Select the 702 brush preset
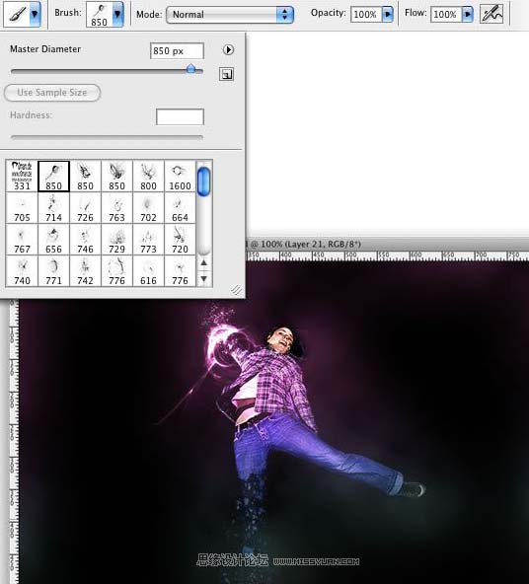The image size is (529, 584). pos(148,208)
